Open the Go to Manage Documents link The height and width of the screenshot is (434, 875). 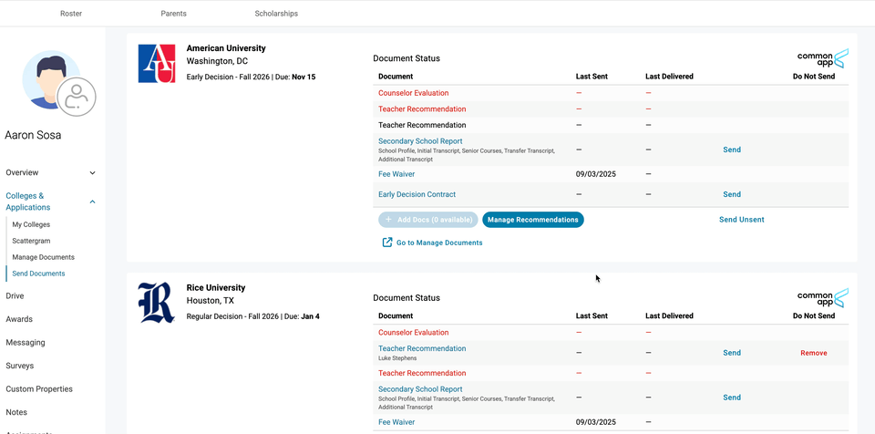coord(439,243)
